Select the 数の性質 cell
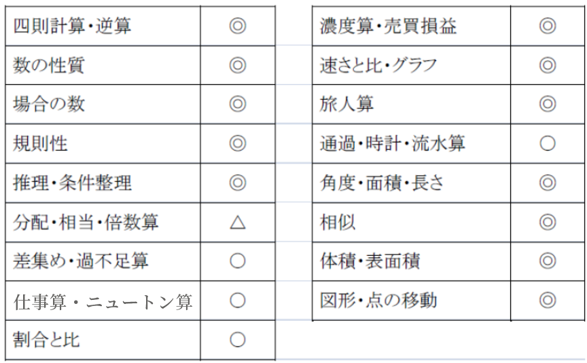This screenshot has width=587, height=363. coord(103,65)
